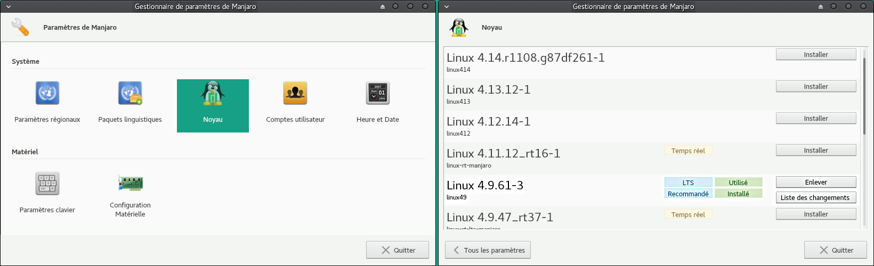This screenshot has width=874, height=266.
Task: Open Paramètres clavier keyboard icon
Action: click(47, 184)
